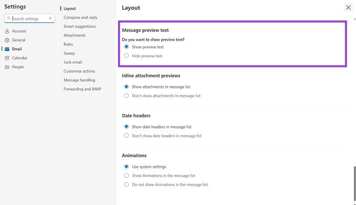
Task: Close the Settings dialog
Action: click(348, 8)
